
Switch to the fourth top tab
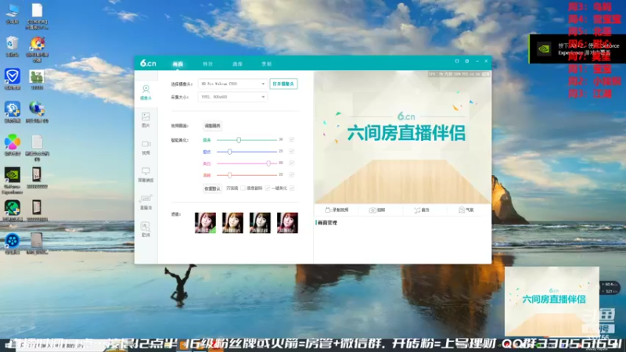pos(266,64)
